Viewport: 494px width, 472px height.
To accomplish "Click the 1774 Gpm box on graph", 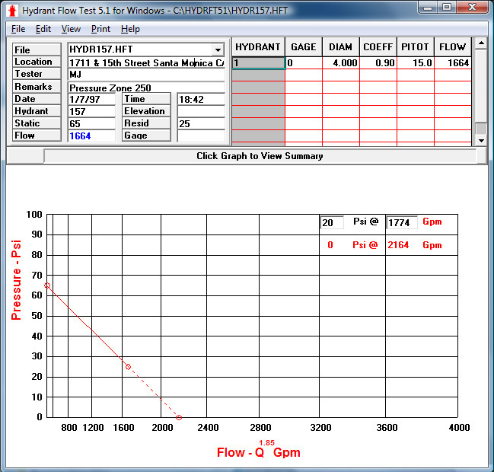I will (402, 223).
